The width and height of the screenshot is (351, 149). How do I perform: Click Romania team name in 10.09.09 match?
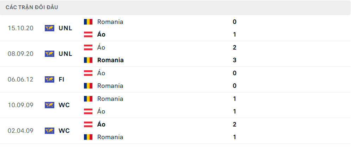[x=110, y=99]
